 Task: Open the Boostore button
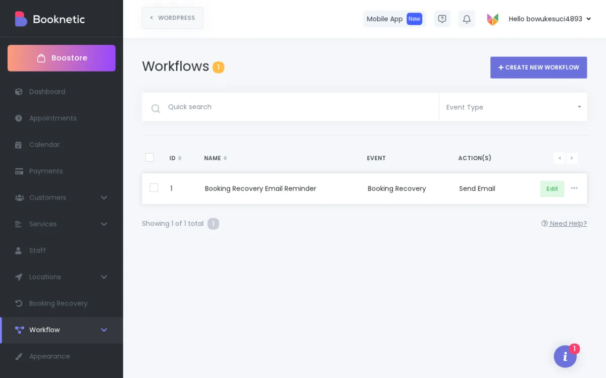click(x=62, y=58)
